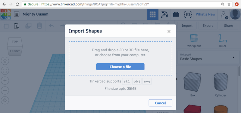Select the Workplane tool

(x=194, y=41)
